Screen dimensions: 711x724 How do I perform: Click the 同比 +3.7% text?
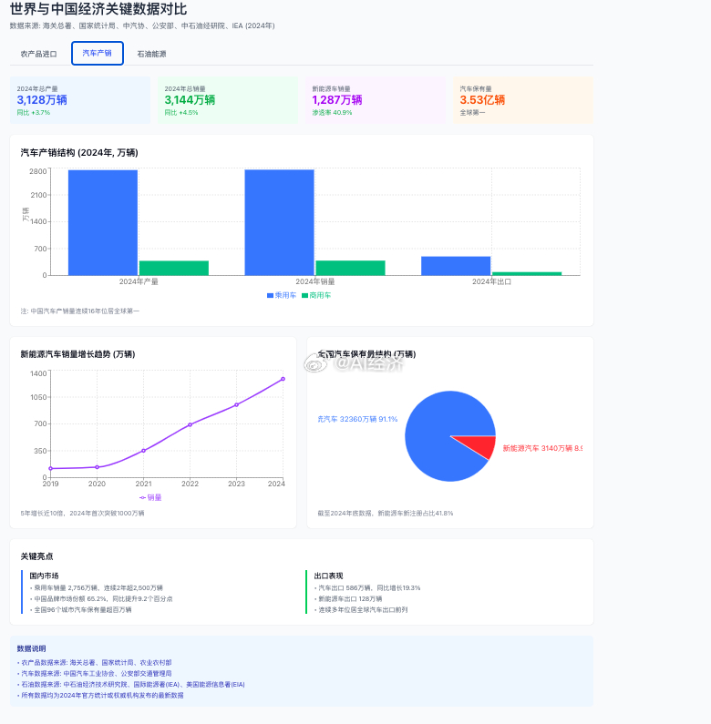tap(34, 113)
